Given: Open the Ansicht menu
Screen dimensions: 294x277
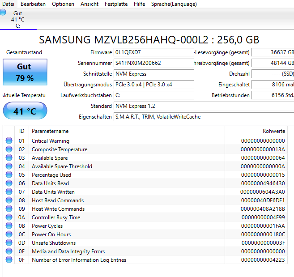Looking at the screenshot, I should 89,4.
